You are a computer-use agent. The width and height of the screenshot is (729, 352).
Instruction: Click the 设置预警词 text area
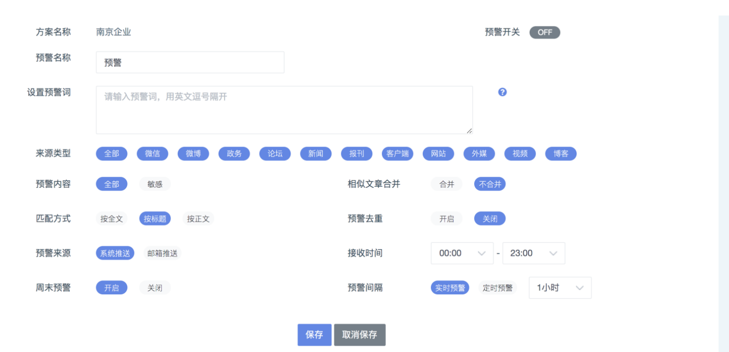pos(284,110)
